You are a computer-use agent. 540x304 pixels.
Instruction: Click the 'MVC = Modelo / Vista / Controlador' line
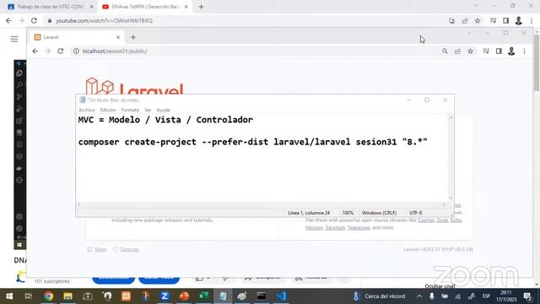[x=165, y=120]
